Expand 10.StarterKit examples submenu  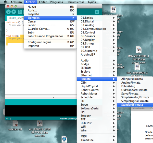pos(97,51)
